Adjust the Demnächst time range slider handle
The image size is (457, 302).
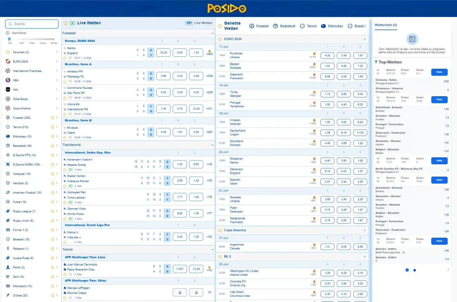[9, 39]
